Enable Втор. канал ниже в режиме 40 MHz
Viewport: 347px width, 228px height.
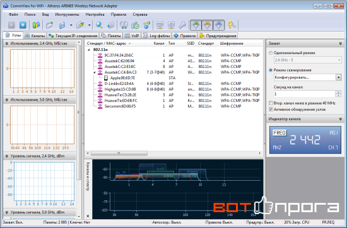pyautogui.click(x=271, y=103)
